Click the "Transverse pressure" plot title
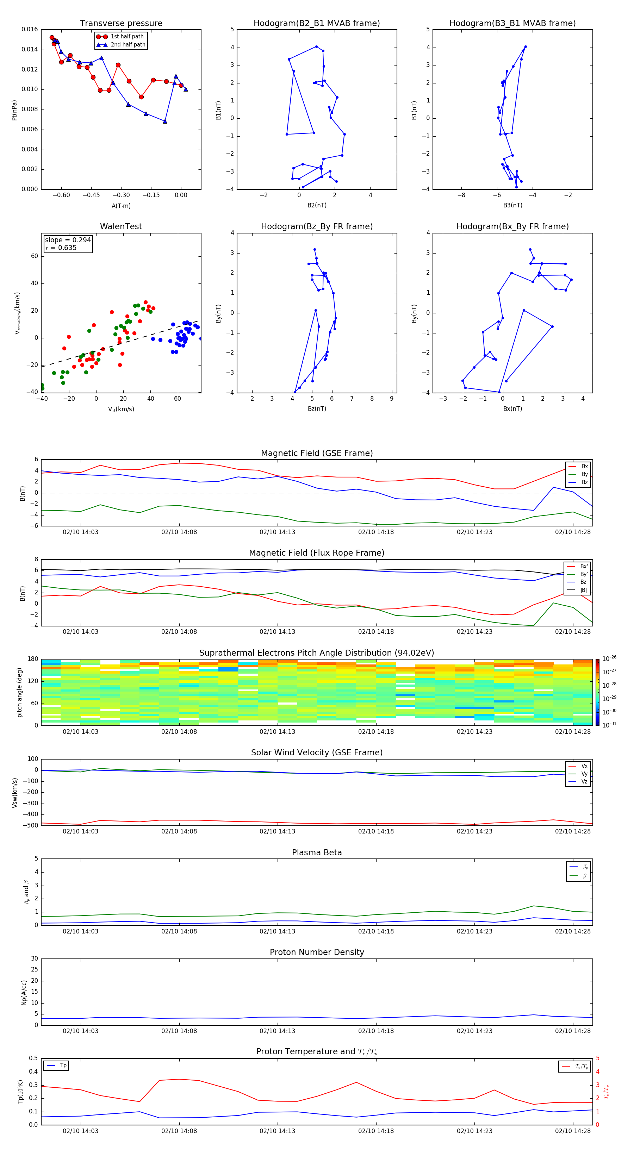Viewport: 634px width, 1162px height. click(x=121, y=24)
